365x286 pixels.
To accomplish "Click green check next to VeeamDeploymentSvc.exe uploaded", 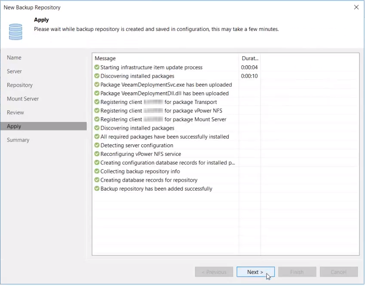I will (97, 85).
